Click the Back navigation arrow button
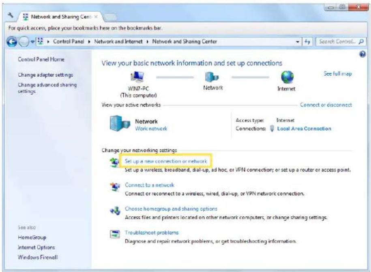 pos(12,42)
